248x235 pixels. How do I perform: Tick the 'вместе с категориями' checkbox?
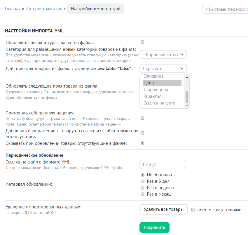[x=193, y=210]
